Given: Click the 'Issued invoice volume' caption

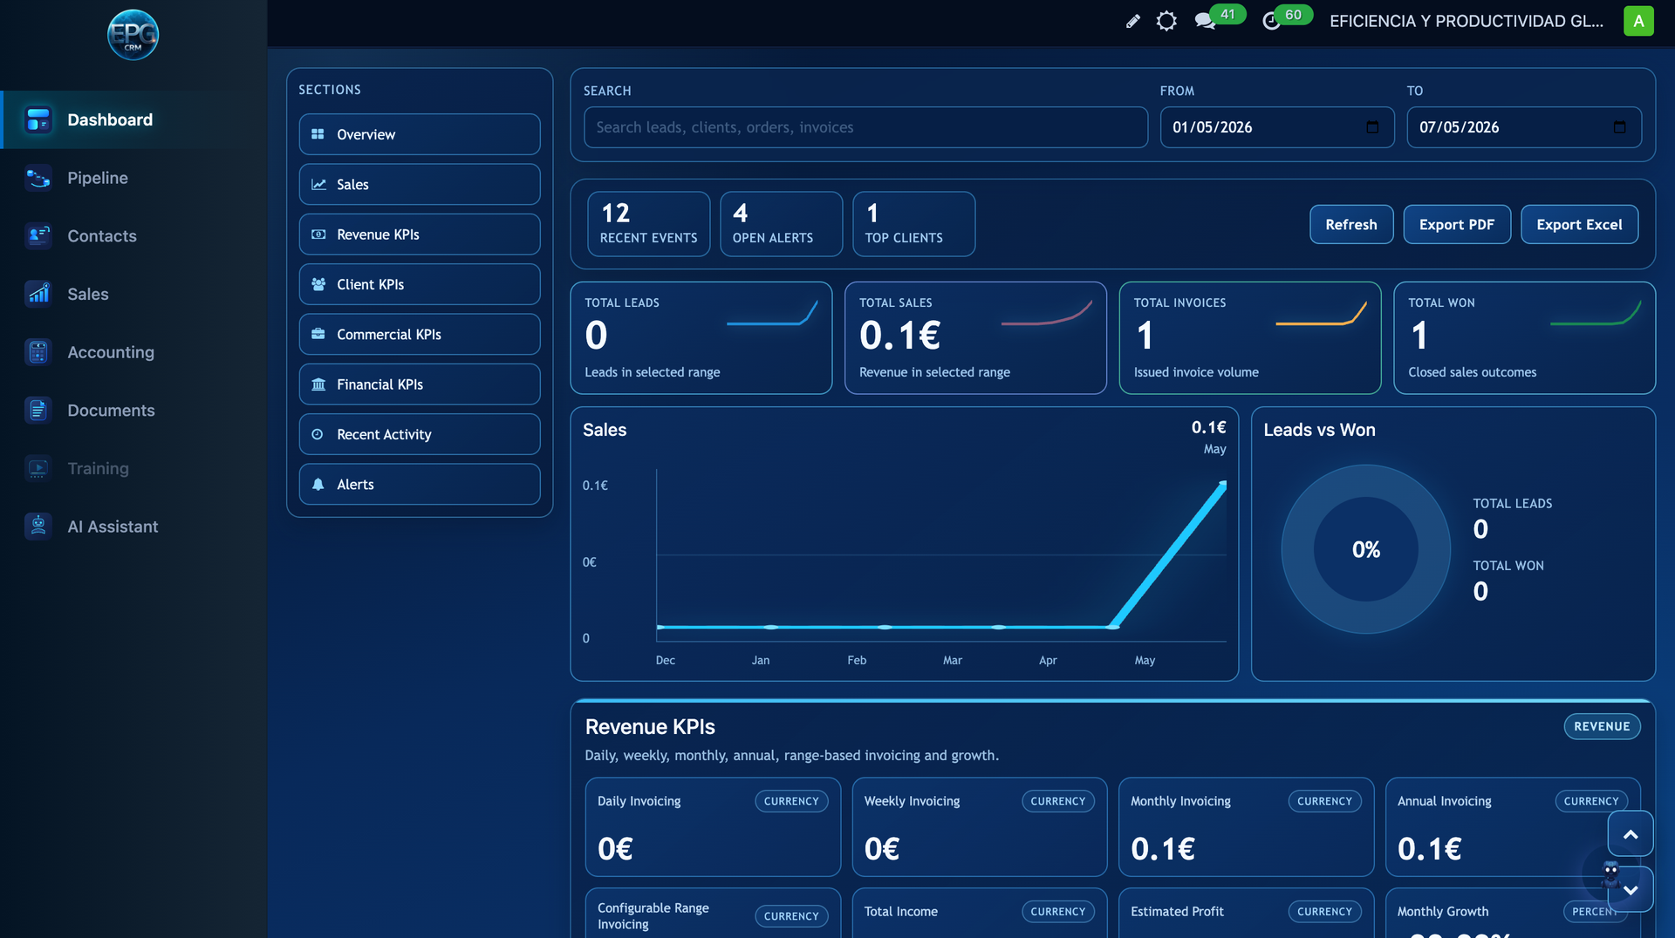Looking at the screenshot, I should [x=1196, y=372].
